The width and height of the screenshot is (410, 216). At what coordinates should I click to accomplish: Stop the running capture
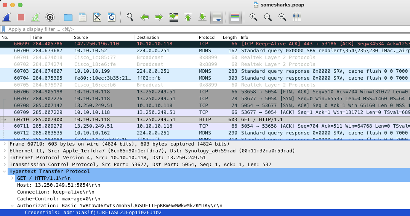(x=21, y=17)
